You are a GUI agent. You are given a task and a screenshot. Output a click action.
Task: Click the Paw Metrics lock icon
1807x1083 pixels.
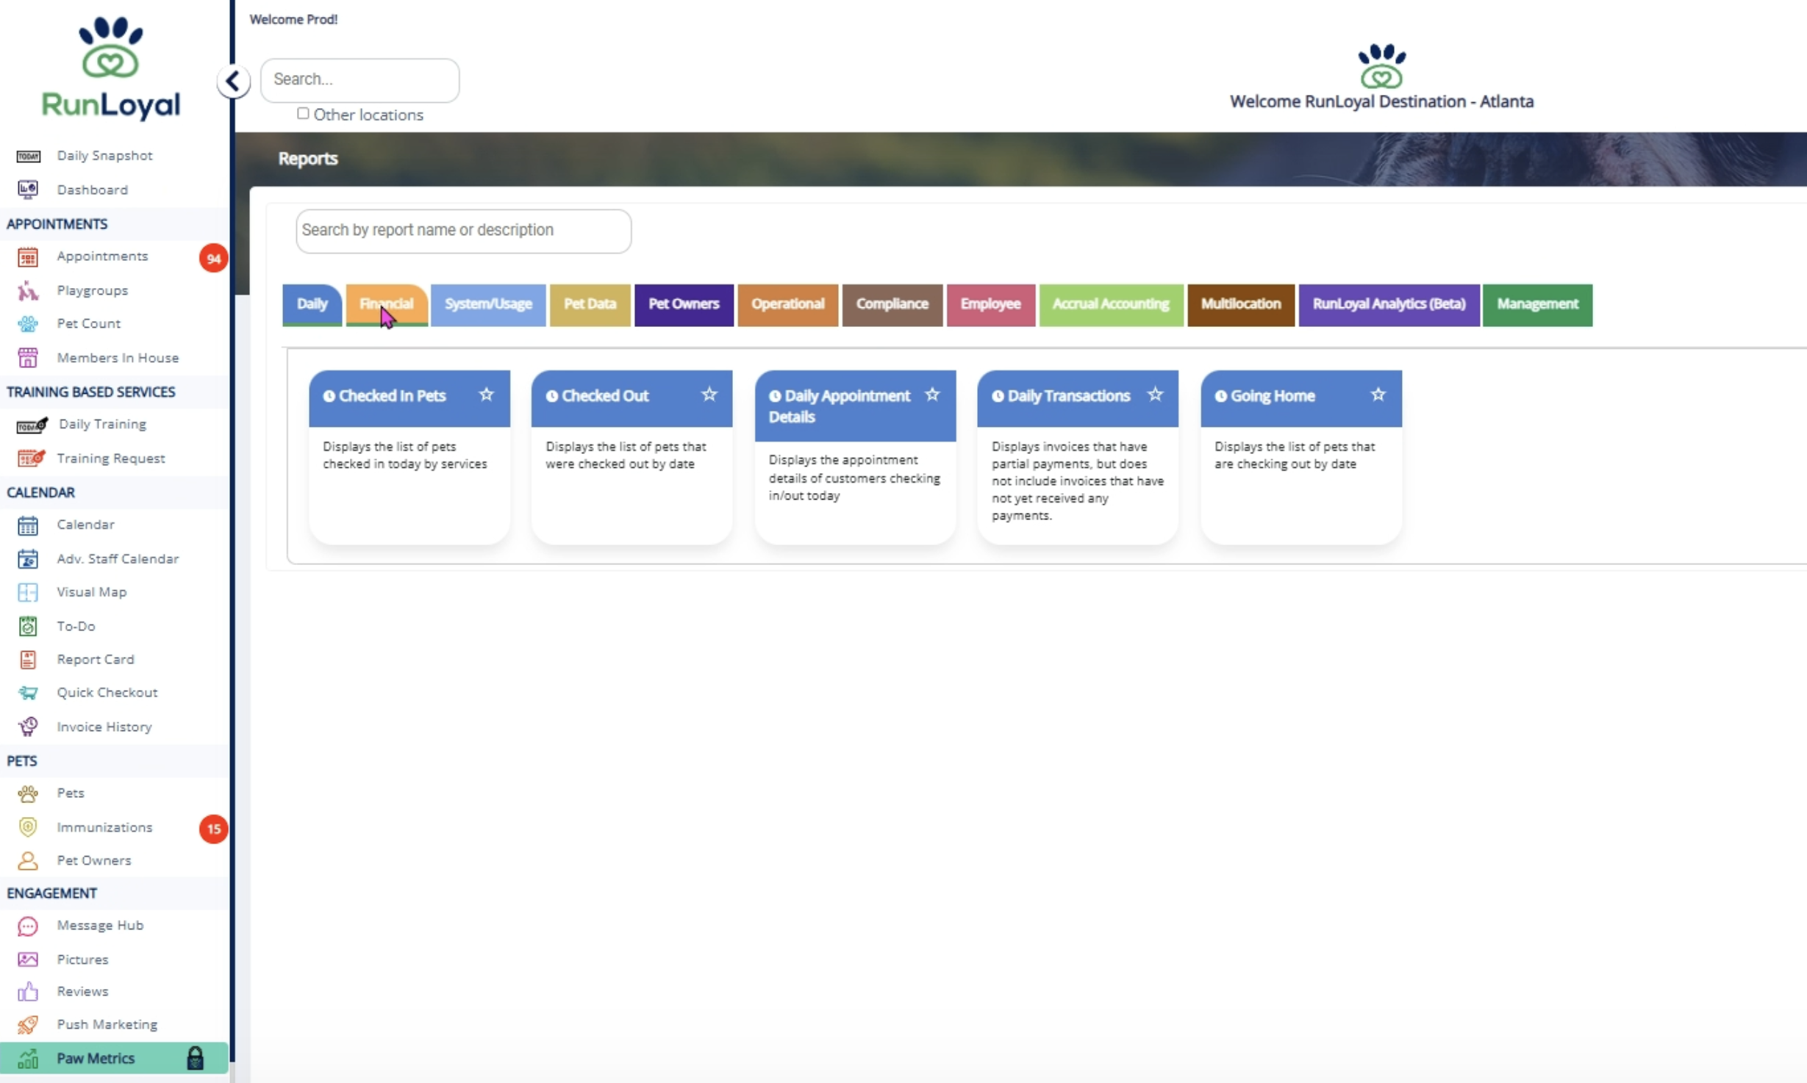(x=195, y=1058)
